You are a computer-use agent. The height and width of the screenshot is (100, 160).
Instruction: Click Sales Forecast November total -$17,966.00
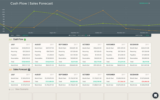121,81
